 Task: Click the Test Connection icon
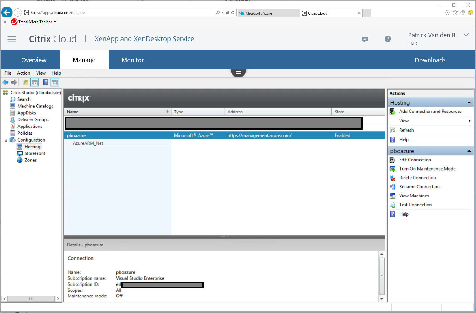[393, 205]
